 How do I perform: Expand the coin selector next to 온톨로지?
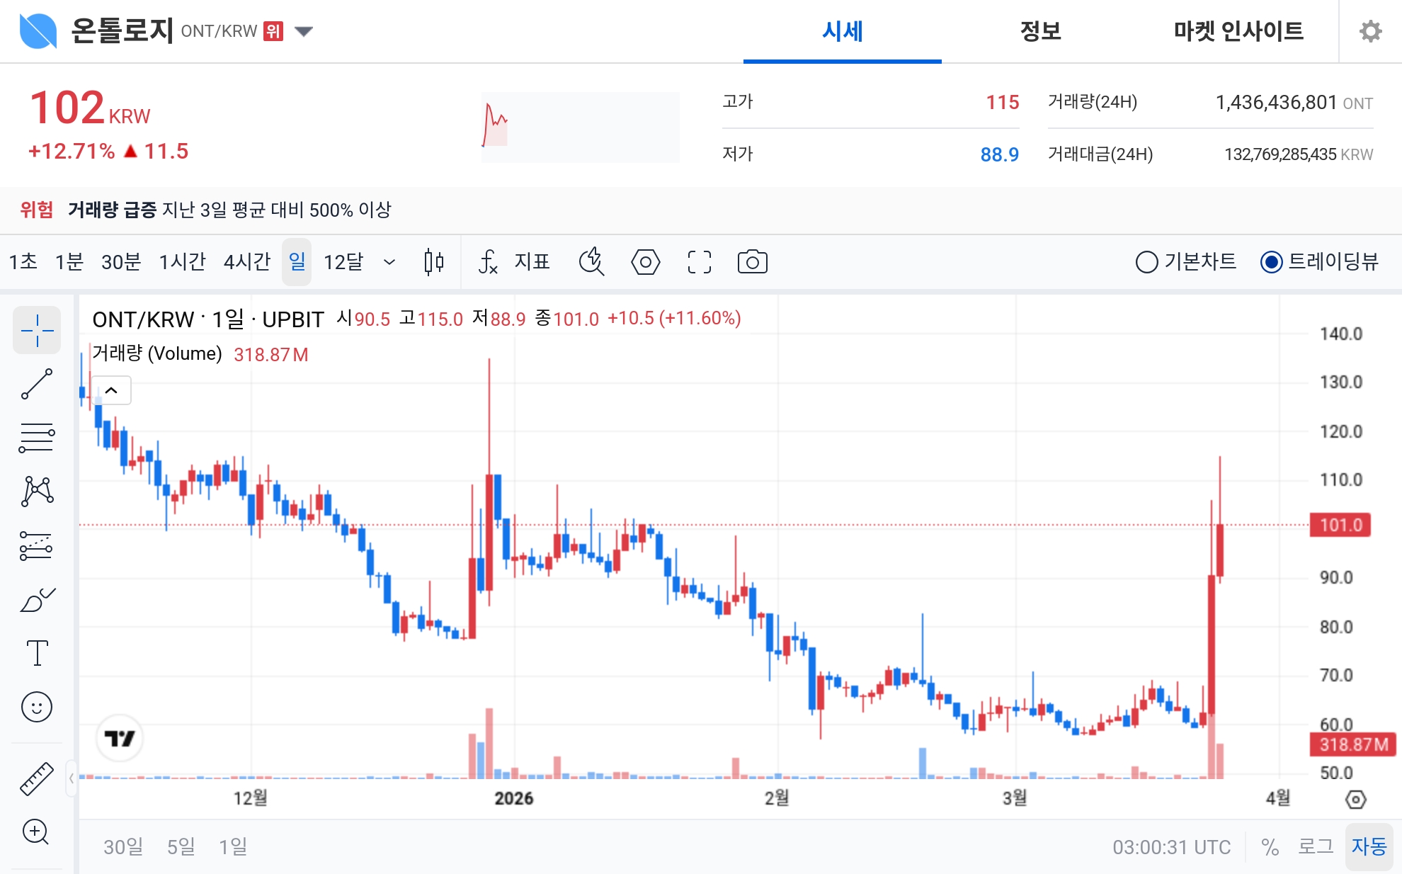pyautogui.click(x=303, y=31)
